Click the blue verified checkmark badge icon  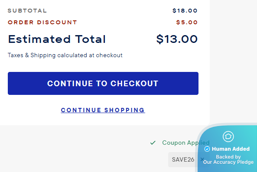pyautogui.click(x=207, y=149)
